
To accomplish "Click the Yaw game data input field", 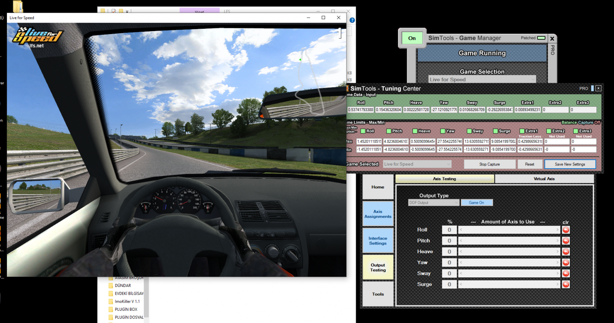I will tap(444, 110).
